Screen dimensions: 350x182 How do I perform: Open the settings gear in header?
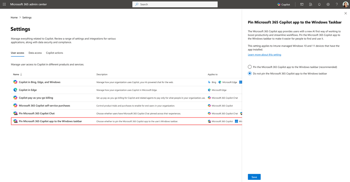coord(328,4)
